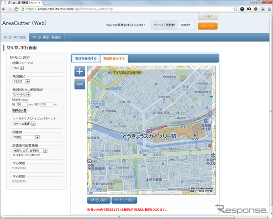Click the 高さ height input field
Image resolution: width=273 pixels, height=219 pixels.
pyautogui.click(x=46, y=104)
